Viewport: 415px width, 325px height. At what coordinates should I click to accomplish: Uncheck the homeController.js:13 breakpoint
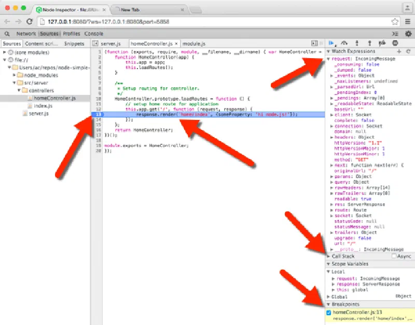329,313
